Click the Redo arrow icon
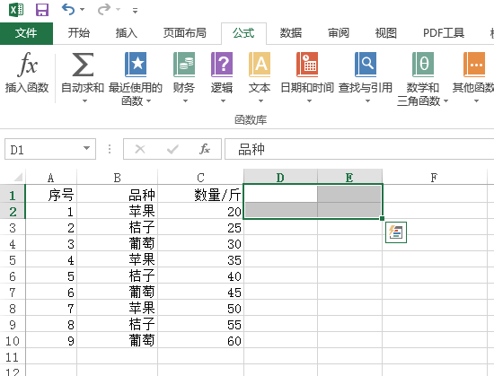This screenshot has width=494, height=376. point(104,10)
